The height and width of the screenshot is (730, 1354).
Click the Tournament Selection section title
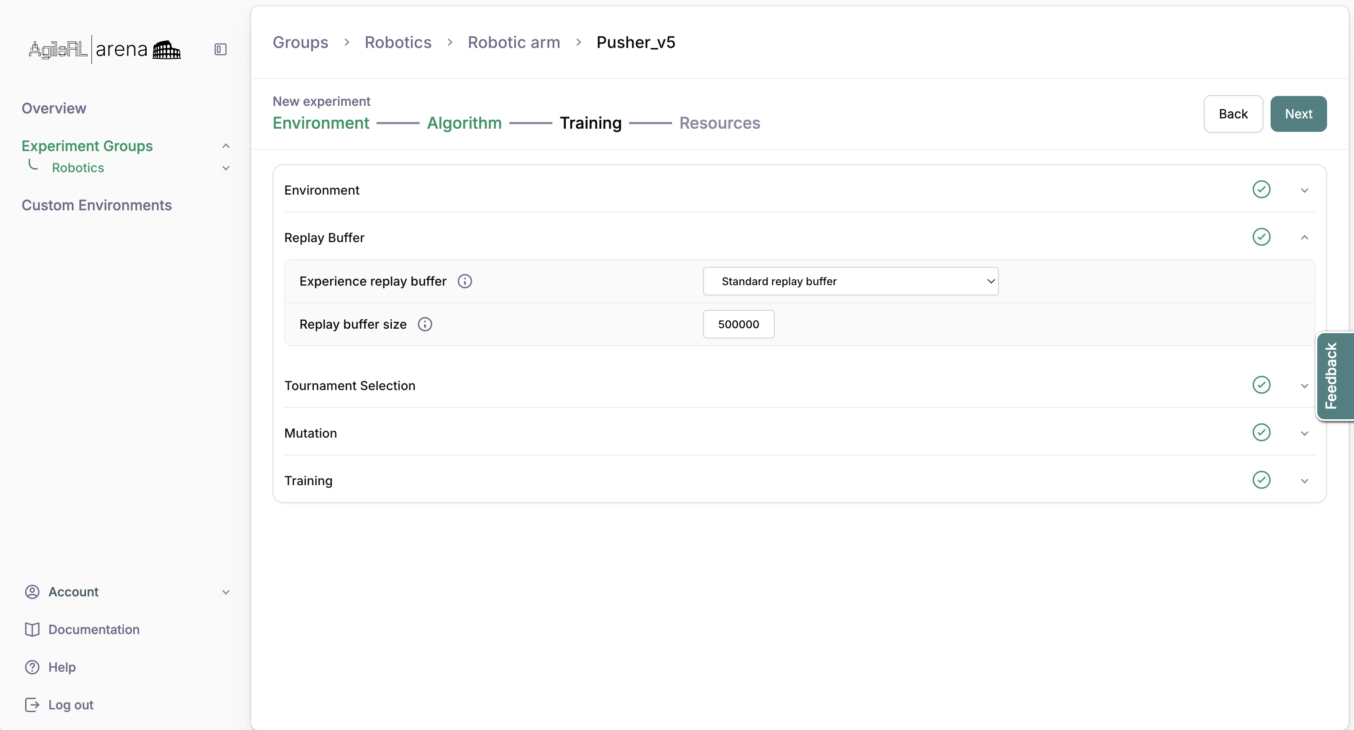click(x=350, y=386)
